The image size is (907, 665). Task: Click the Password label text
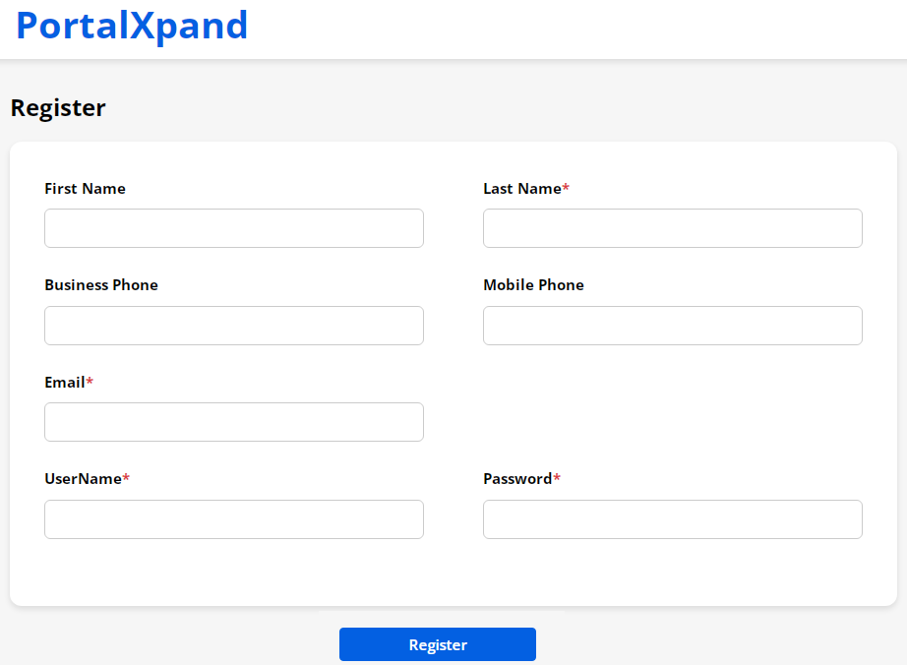point(517,479)
